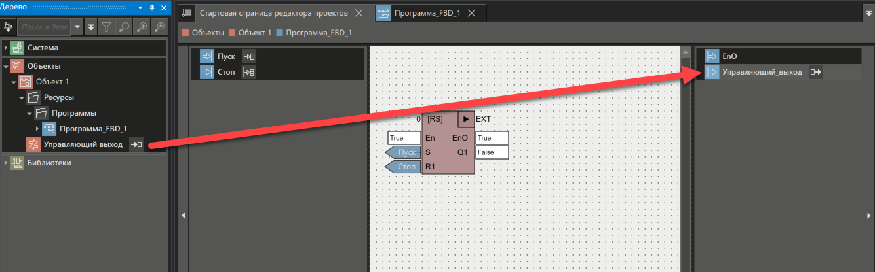Click the search-previous (up arrow) magnifier icon
This screenshot has height=272, width=875.
142,27
